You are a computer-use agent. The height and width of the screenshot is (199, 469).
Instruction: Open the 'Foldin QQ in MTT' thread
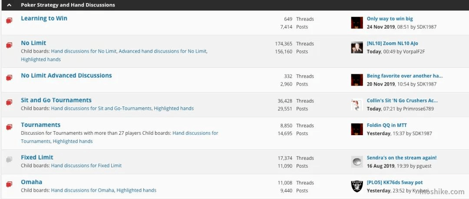tap(387, 125)
